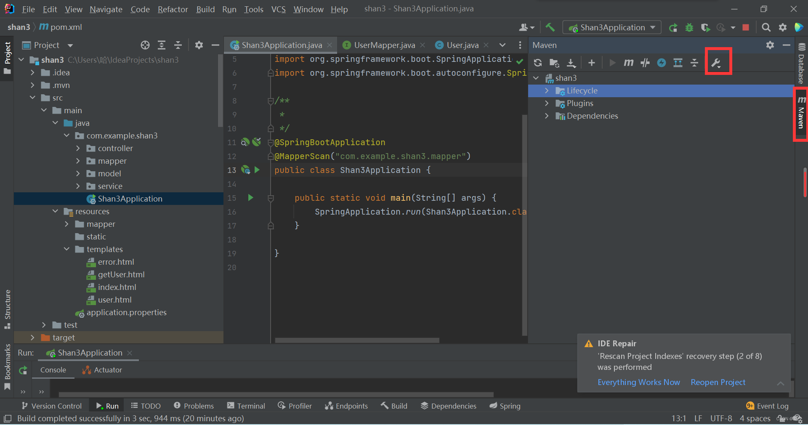
Task: Open Problems tool window
Action: point(194,406)
